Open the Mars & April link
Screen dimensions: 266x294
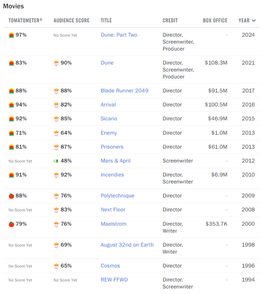coord(116,161)
